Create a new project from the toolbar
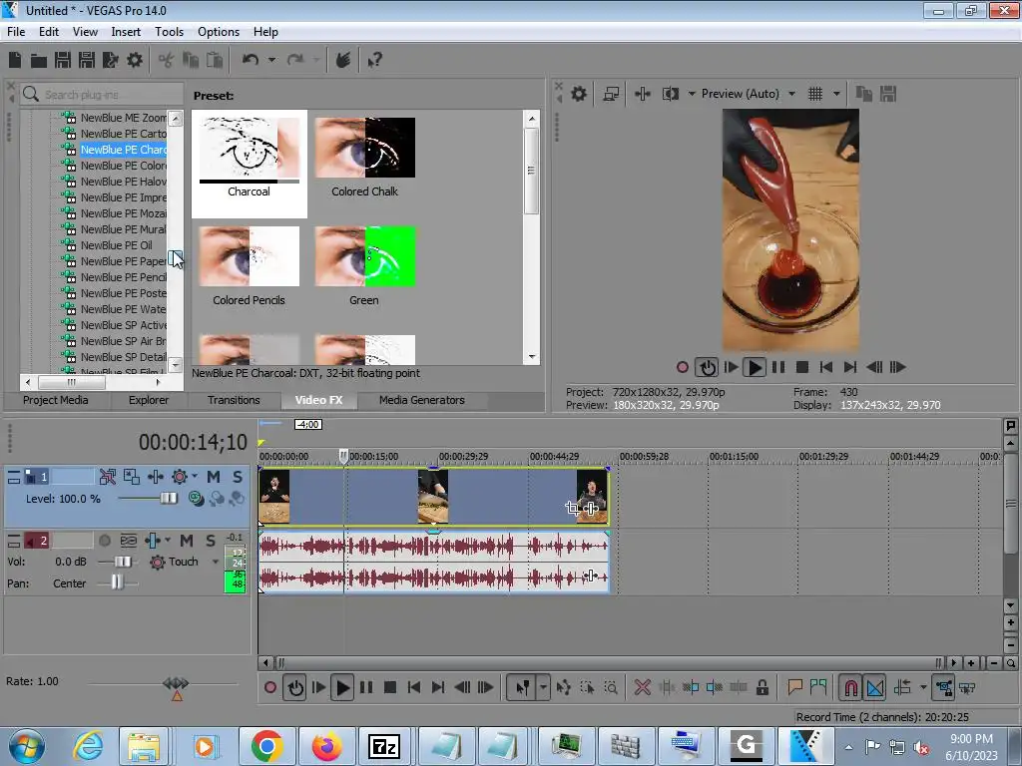The image size is (1022, 766). pyautogui.click(x=15, y=61)
